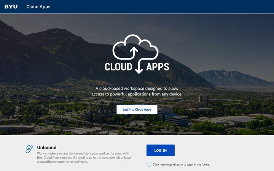Open the Cloud Apps header title link
The image size is (274, 171).
pos(38,6)
